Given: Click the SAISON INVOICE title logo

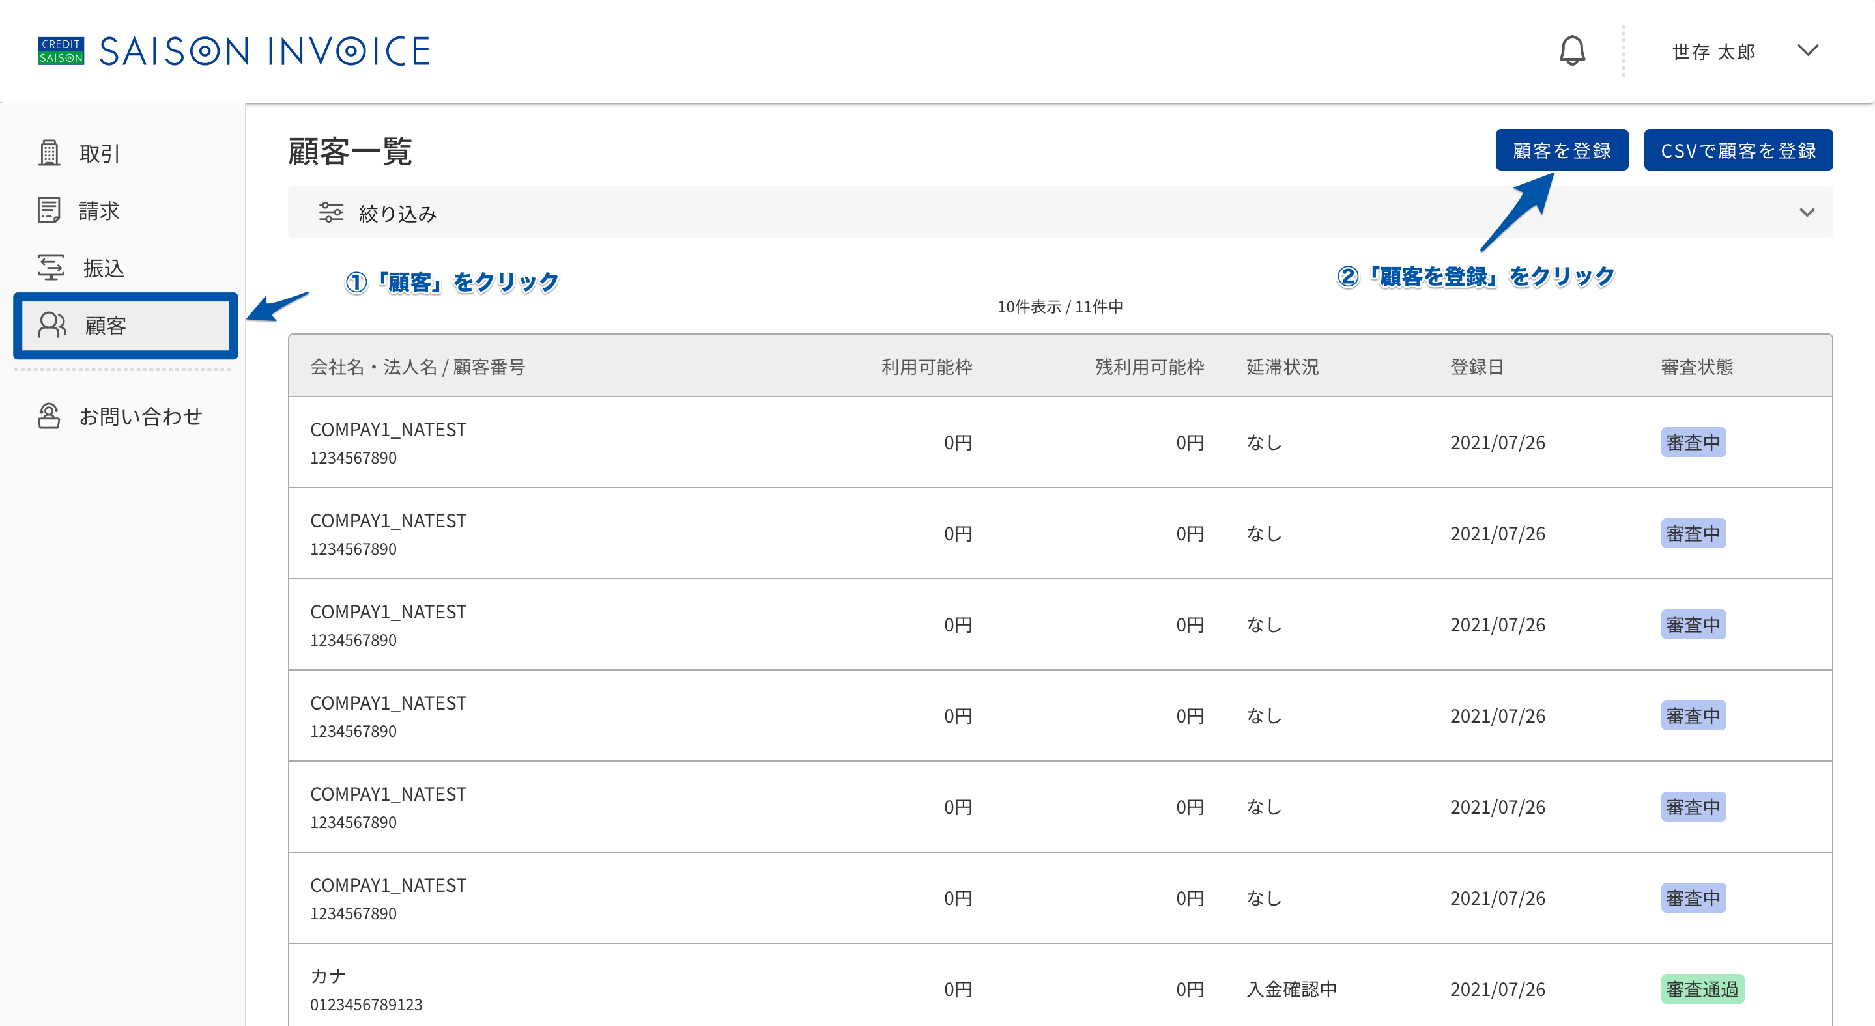Looking at the screenshot, I should pyautogui.click(x=265, y=51).
